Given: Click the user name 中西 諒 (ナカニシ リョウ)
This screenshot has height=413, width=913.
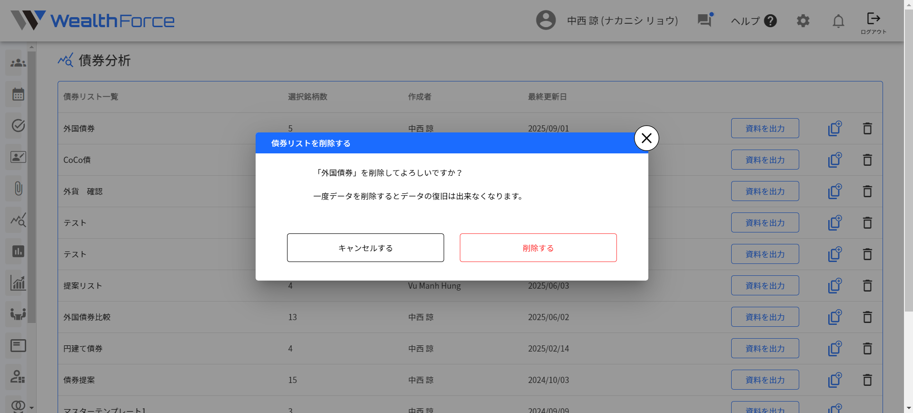Looking at the screenshot, I should click(x=623, y=20).
